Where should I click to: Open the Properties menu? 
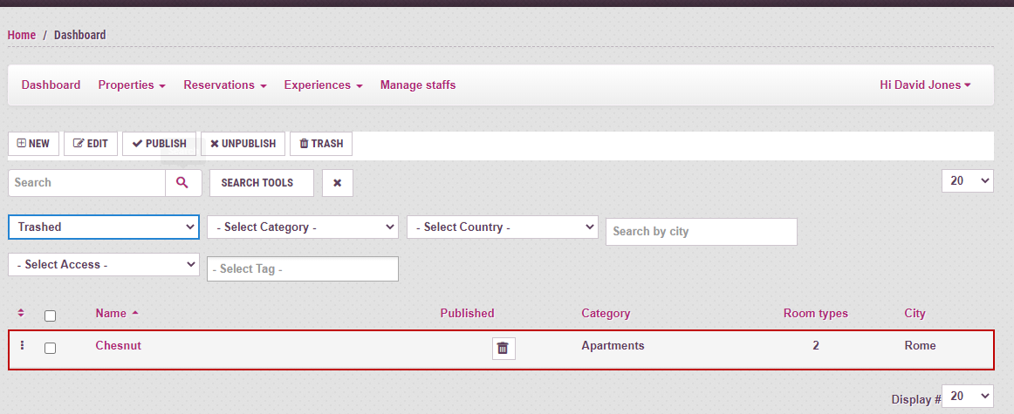coord(132,85)
